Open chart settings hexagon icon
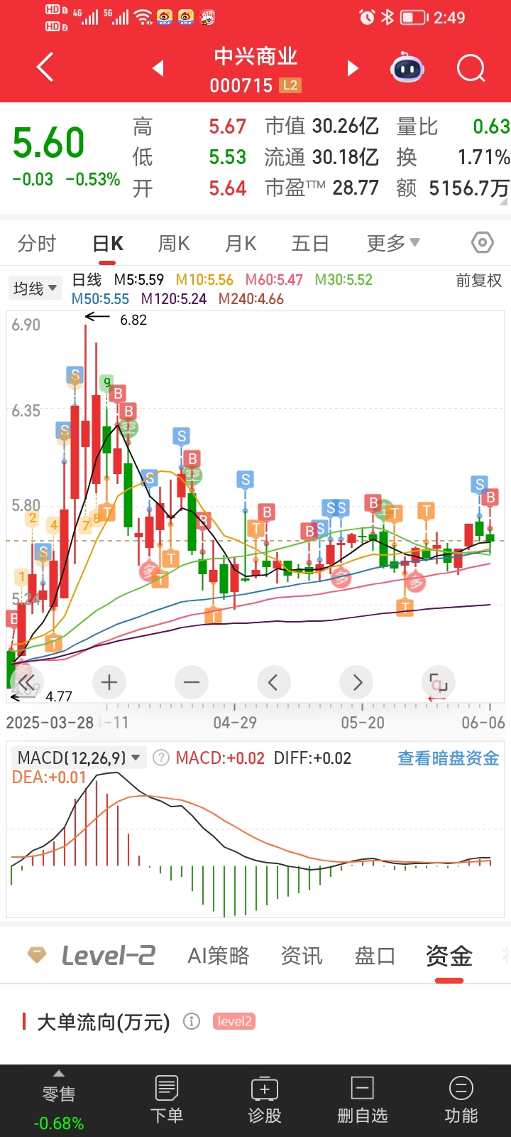The width and height of the screenshot is (511, 1137). pyautogui.click(x=483, y=242)
